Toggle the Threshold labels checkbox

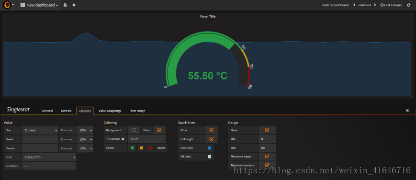click(x=267, y=157)
